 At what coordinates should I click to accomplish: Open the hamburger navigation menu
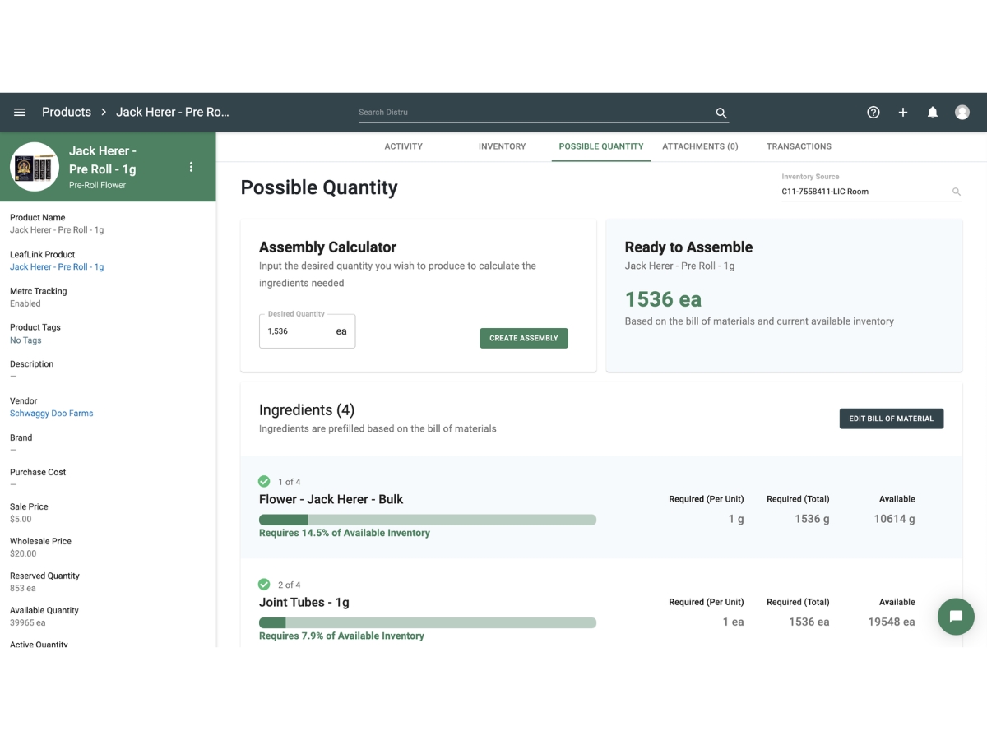tap(21, 113)
